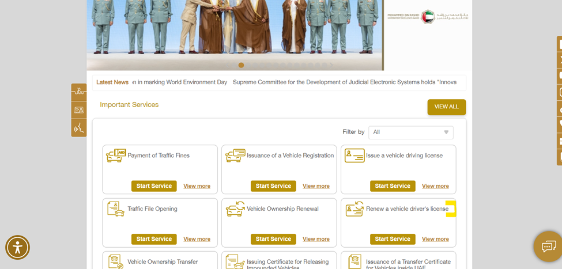Click 'Issuance of a Transfer Certificate' title
562x269 pixels.
408,265
